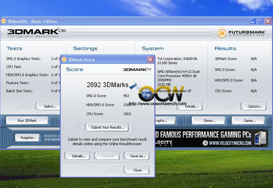Click SM2.0 Graphics Tests label
Image resolution: width=273 pixels, height=188 pixels.
point(23,59)
